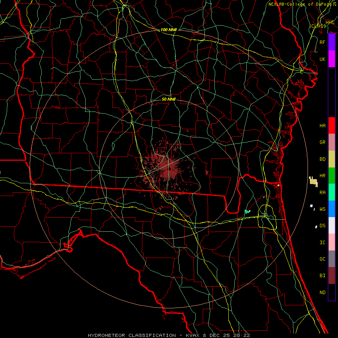Click the red HA legend color swatch
This screenshot has height=338, width=338.
pyautogui.click(x=332, y=125)
